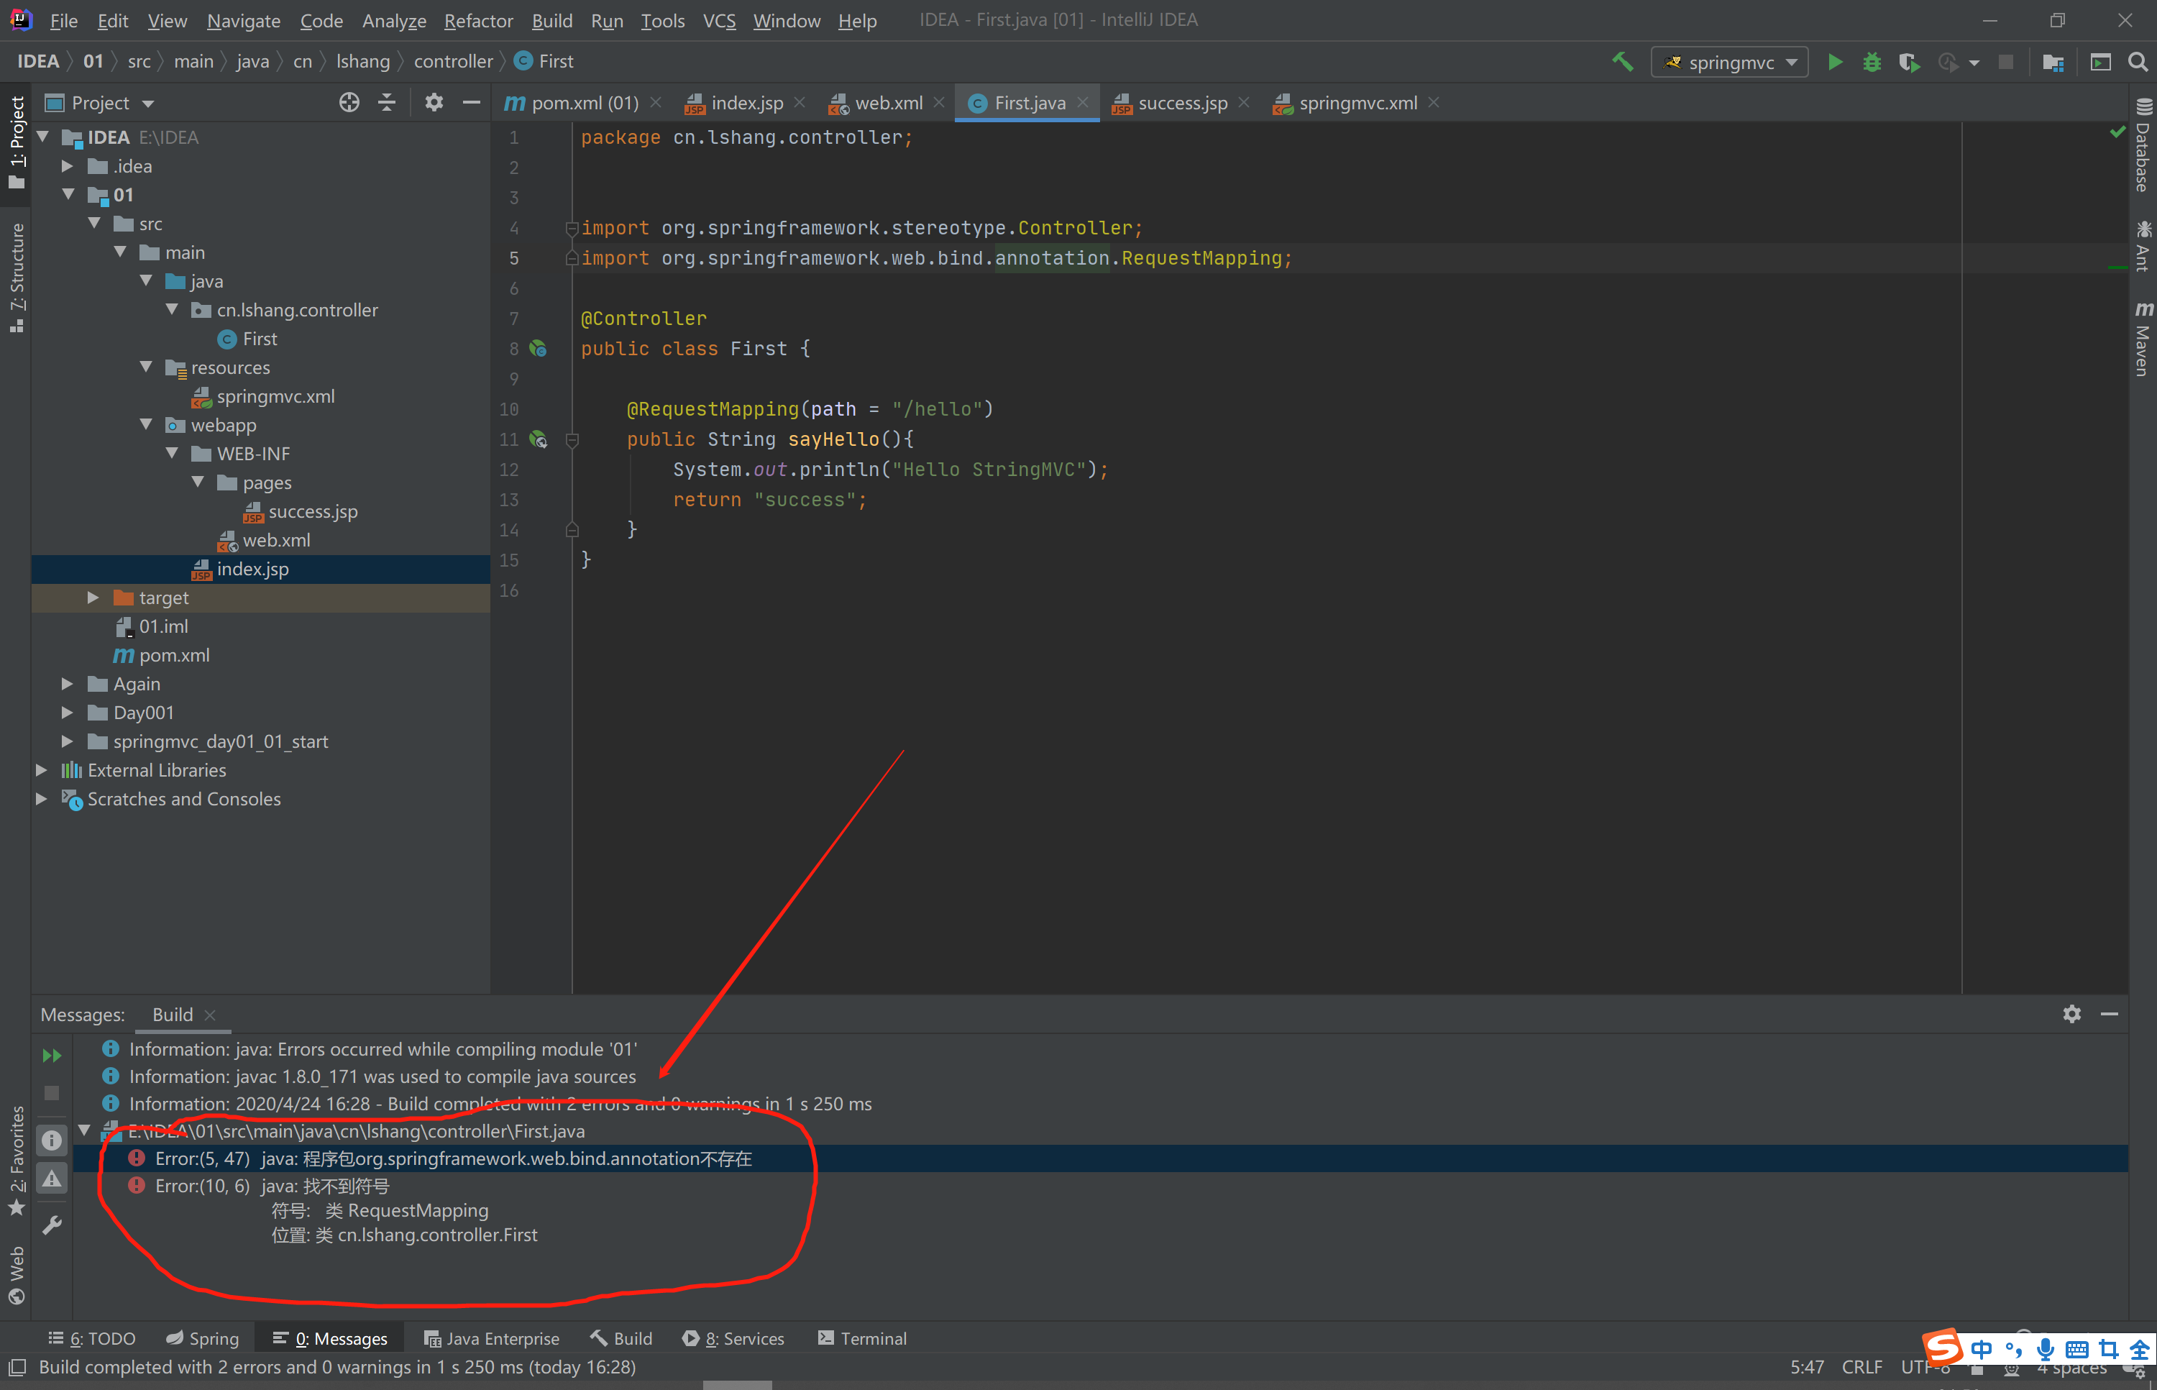2157x1390 pixels.
Task: Click the Collapse All icon in Project panel
Action: [387, 103]
